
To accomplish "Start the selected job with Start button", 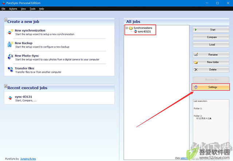I will [x=211, y=30].
